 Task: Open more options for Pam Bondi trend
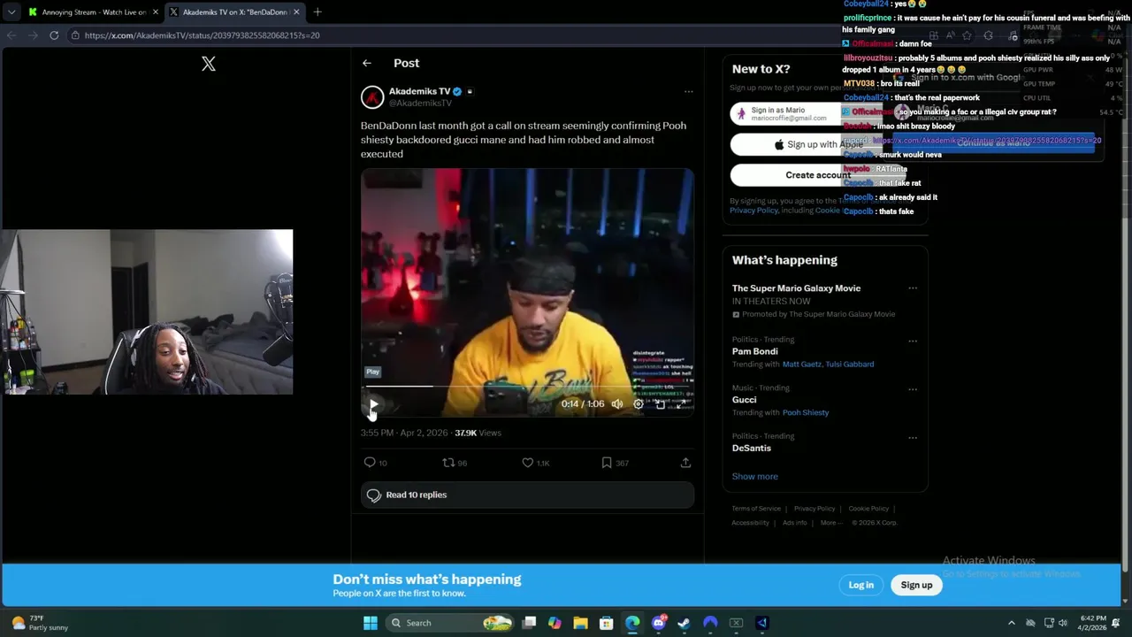913,341
